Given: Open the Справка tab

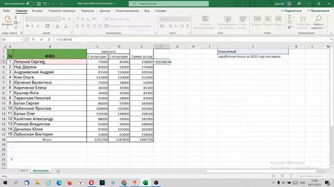Looking at the screenshot, I should pos(160,10).
